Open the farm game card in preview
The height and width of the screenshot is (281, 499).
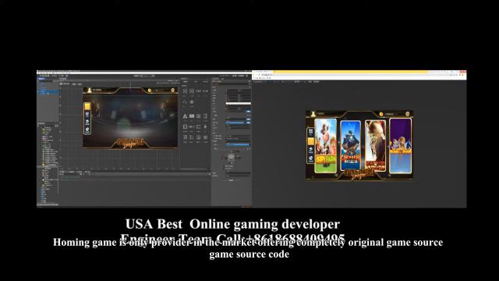(x=326, y=146)
